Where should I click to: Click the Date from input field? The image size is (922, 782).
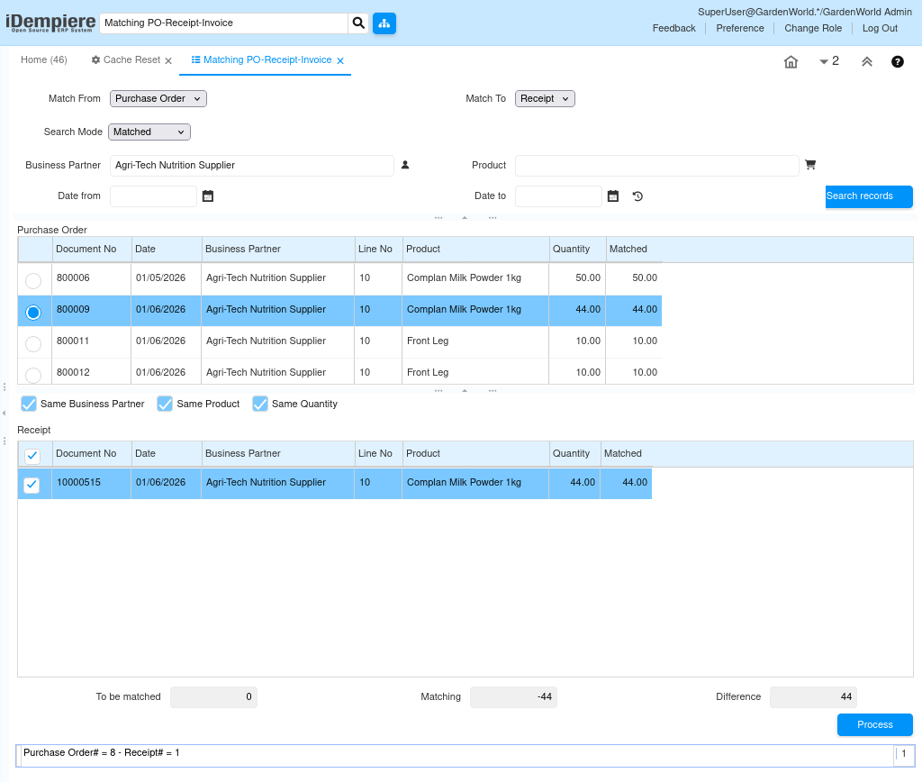[153, 196]
